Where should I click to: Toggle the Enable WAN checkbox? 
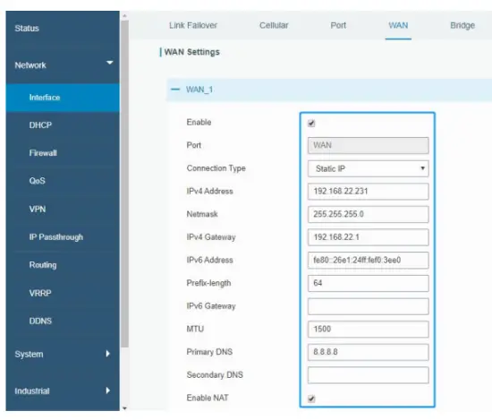coord(311,124)
